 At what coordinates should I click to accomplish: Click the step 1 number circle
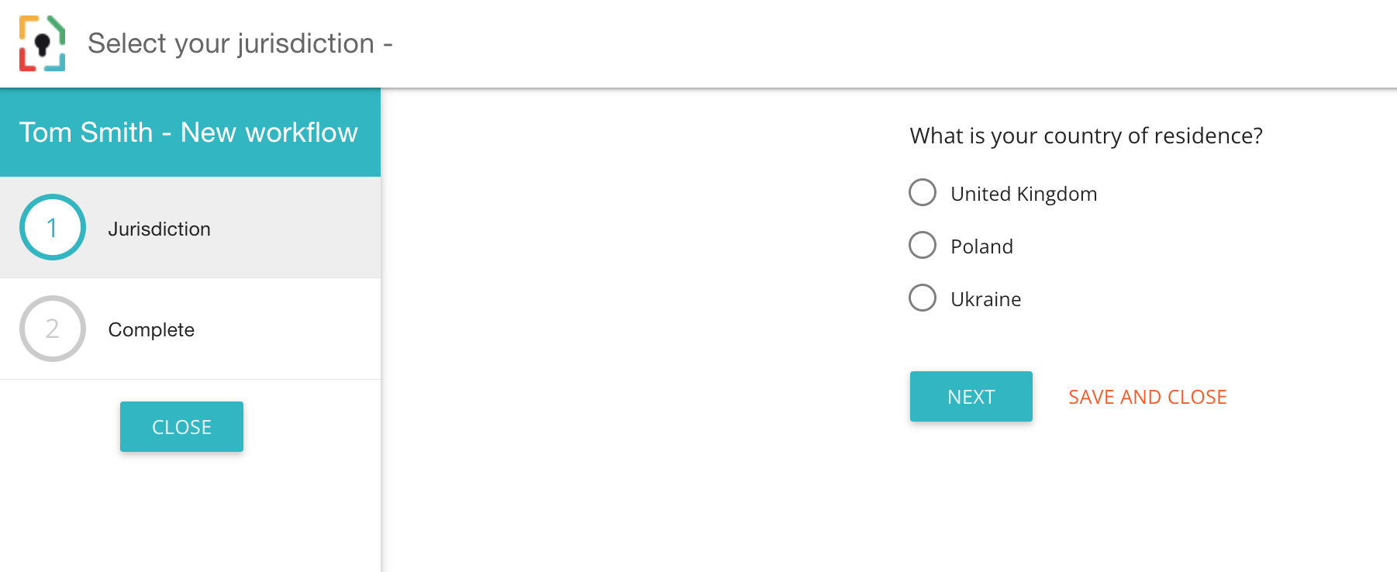click(53, 227)
